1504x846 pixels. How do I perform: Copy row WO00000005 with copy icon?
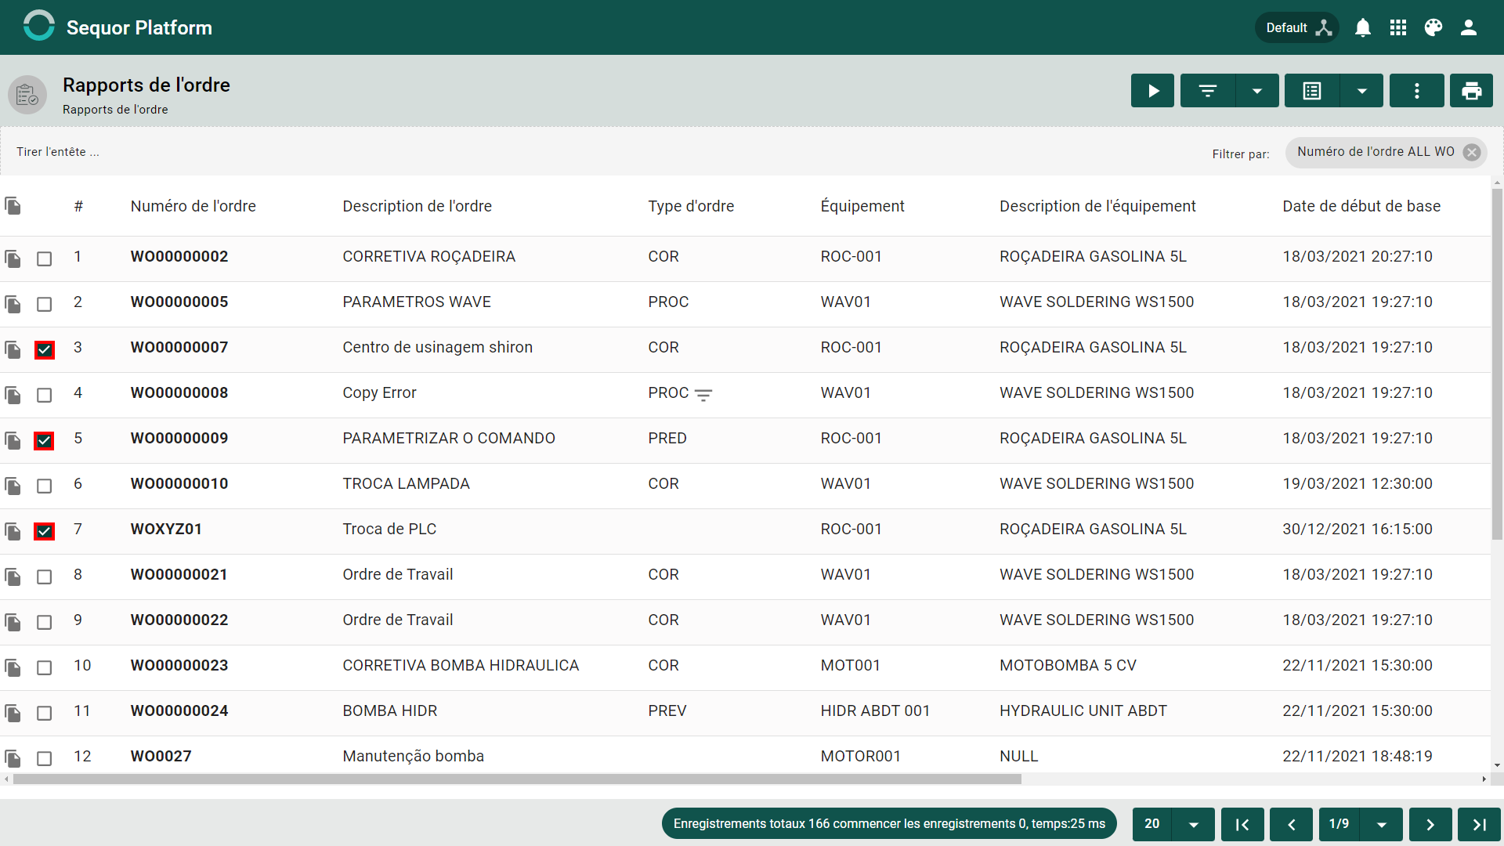13,304
